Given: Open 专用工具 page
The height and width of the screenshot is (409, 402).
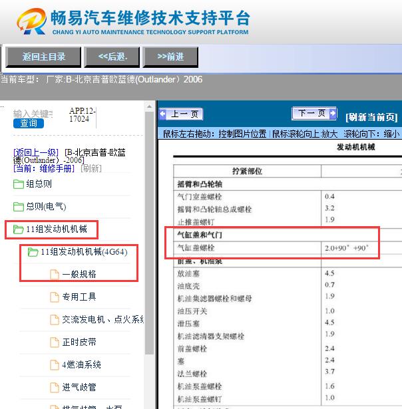Looking at the screenshot, I should (x=79, y=297).
